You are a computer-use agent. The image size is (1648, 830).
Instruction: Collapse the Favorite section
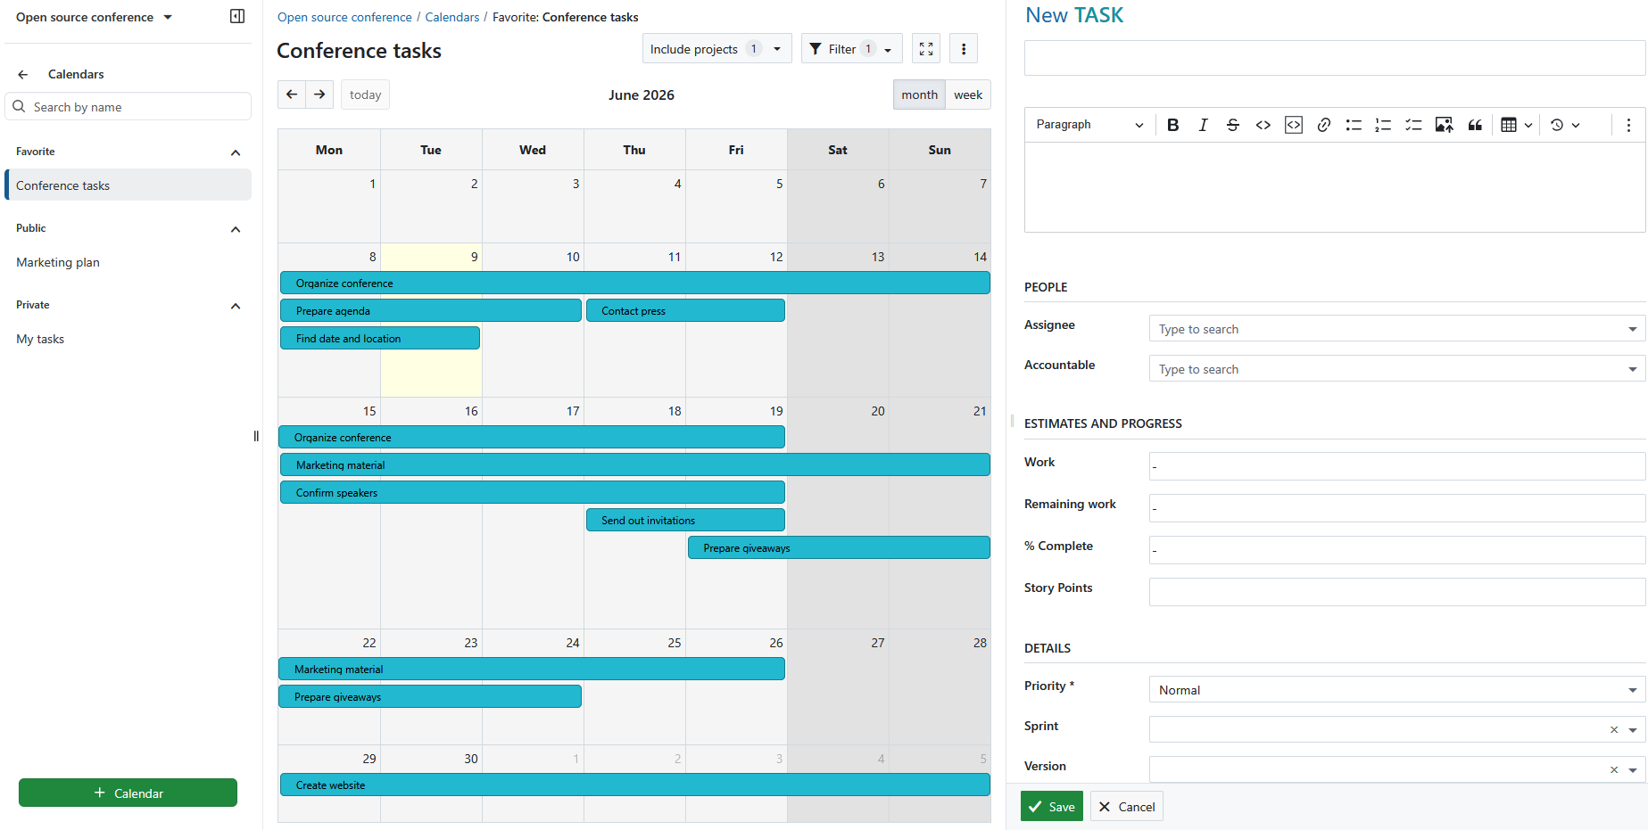click(236, 152)
